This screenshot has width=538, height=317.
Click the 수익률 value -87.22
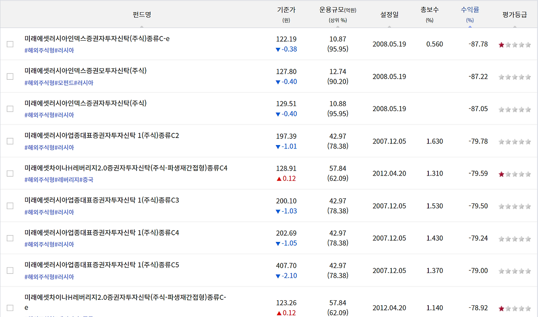[x=478, y=76]
